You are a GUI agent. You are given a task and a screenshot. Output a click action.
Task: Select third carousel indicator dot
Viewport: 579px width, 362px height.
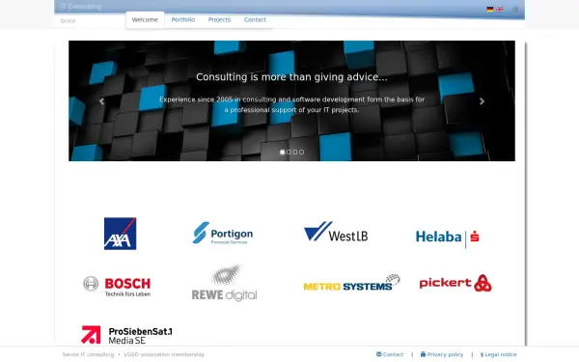[295, 153]
